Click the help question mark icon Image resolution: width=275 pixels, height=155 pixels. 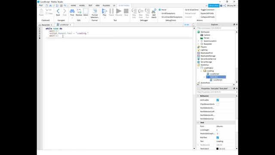coord(221,6)
